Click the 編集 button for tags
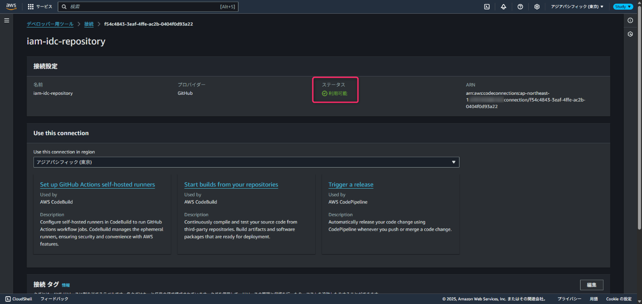Screen dimensions: 642x304 [x=592, y=285]
